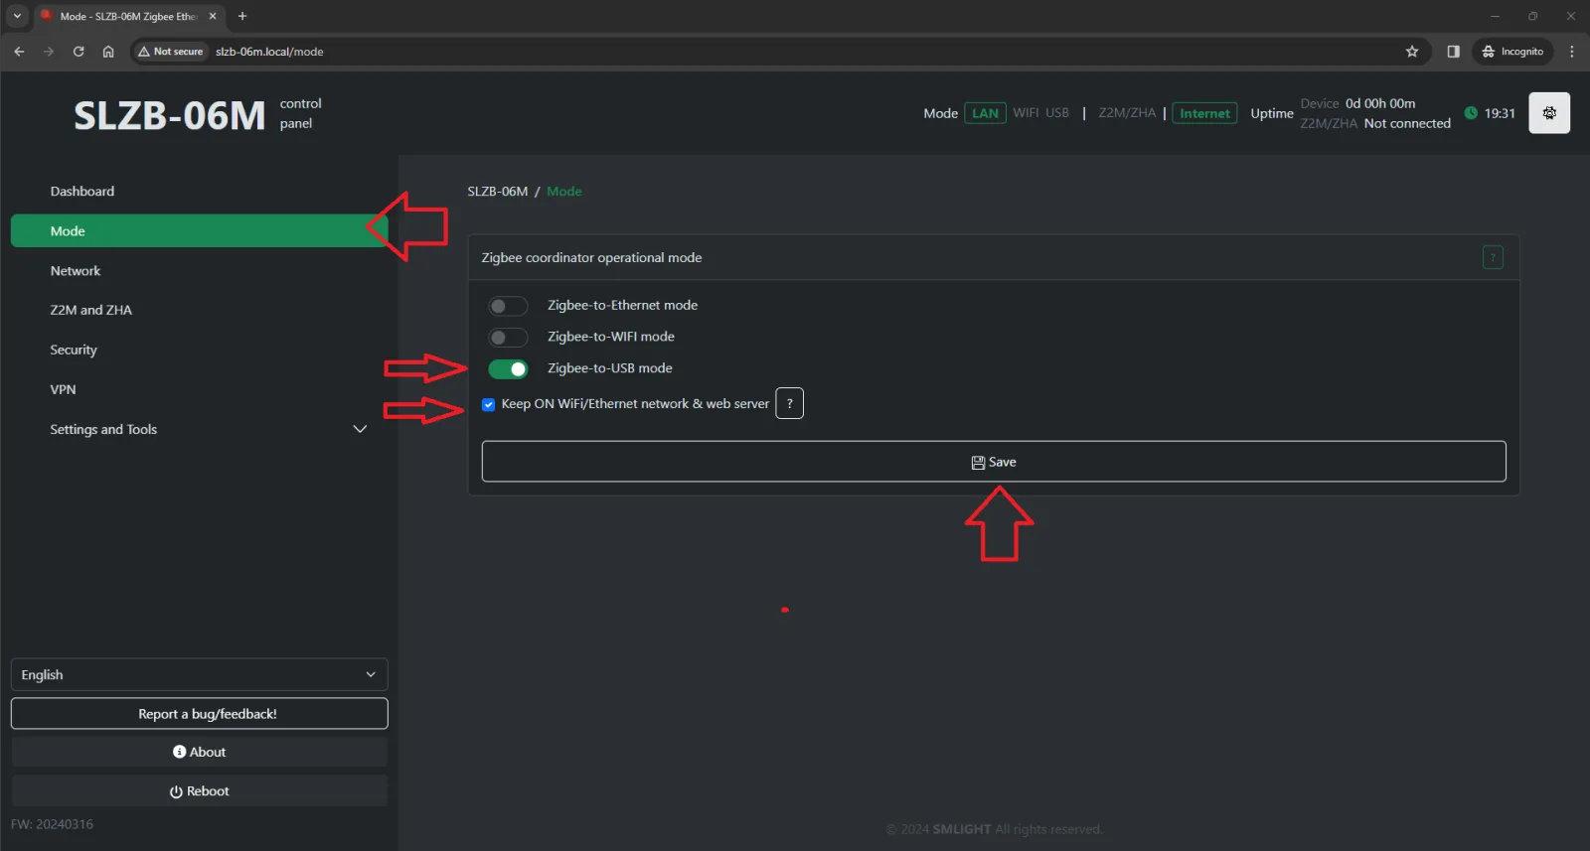Screen dimensions: 1590x851
Task: Open browser side panel icon
Action: click(1453, 52)
